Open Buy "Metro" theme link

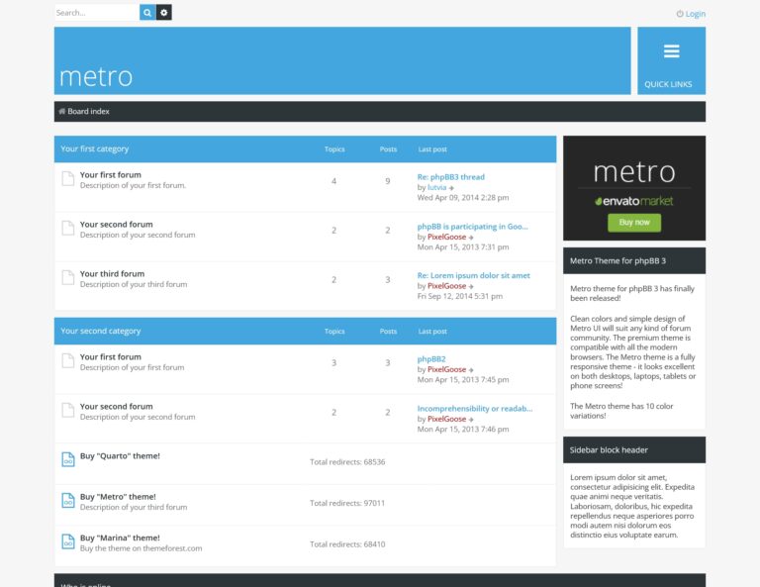point(118,497)
